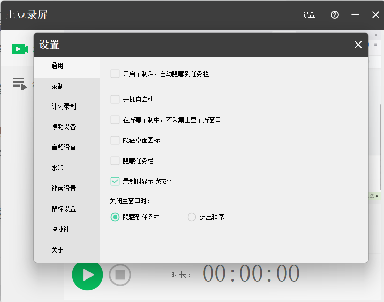Open 视频设备 settings tab
The width and height of the screenshot is (384, 302).
pyautogui.click(x=66, y=127)
